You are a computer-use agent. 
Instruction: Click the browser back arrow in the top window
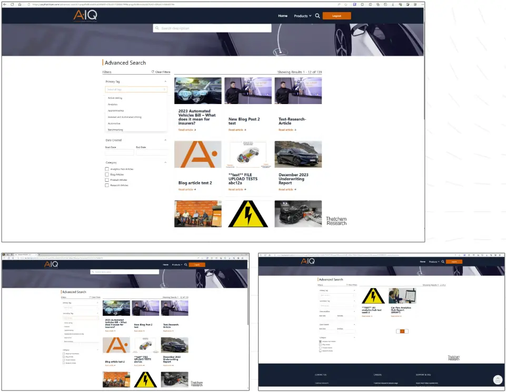click(x=5, y=4)
